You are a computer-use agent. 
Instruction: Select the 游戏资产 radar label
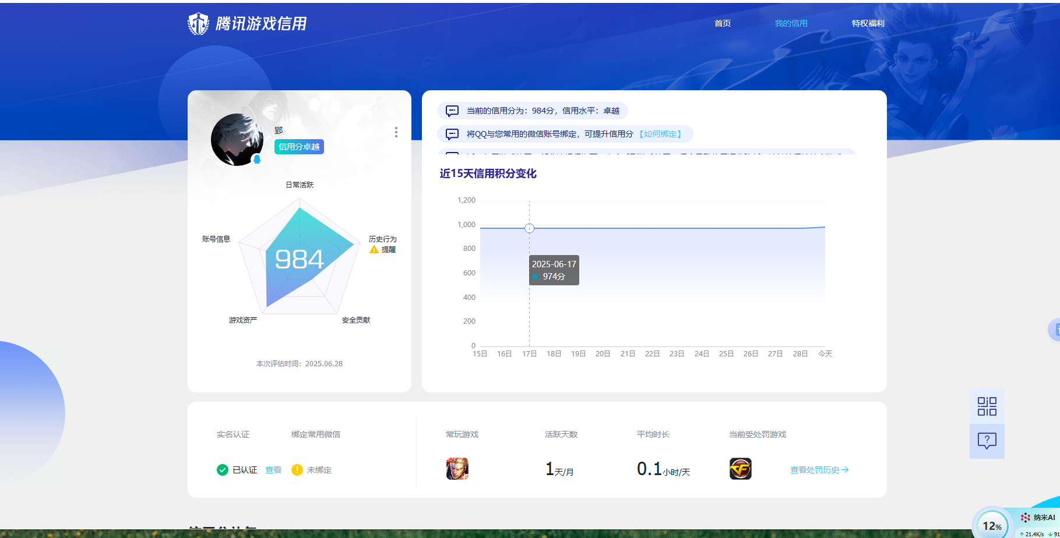[x=243, y=320]
